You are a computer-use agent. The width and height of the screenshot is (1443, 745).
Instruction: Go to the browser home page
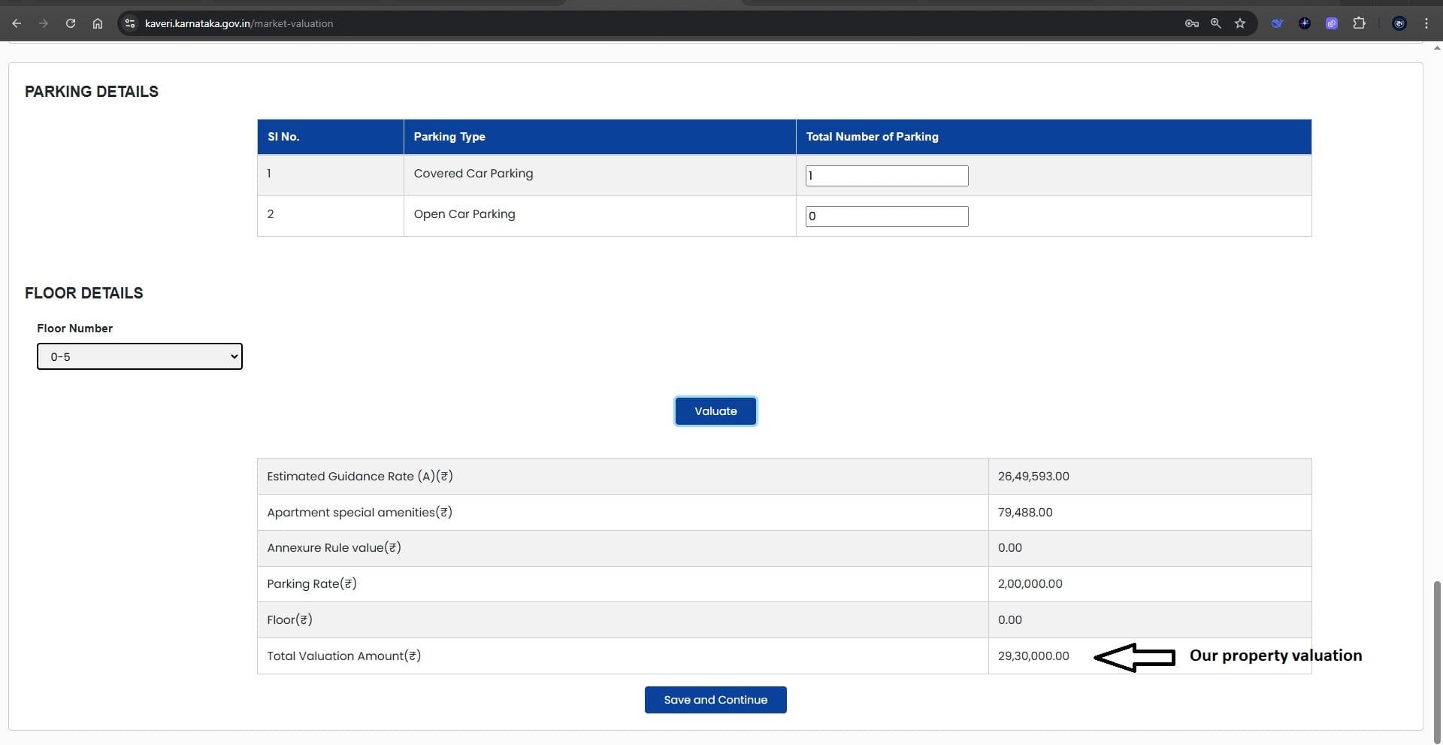coord(98,23)
